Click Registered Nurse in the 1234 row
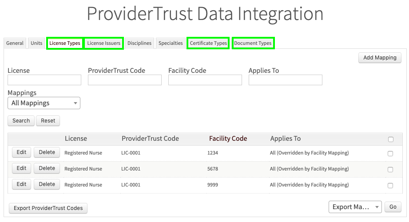The height and width of the screenshot is (222, 409). [x=83, y=153]
